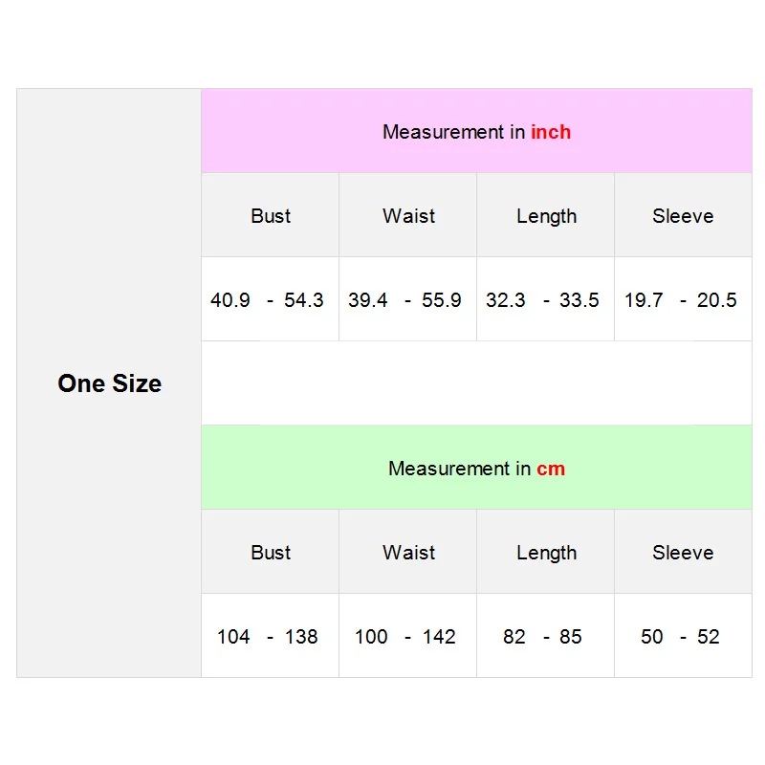Select the 50 - 52 sleeve value
Screen dimensions: 765x765
(x=680, y=637)
